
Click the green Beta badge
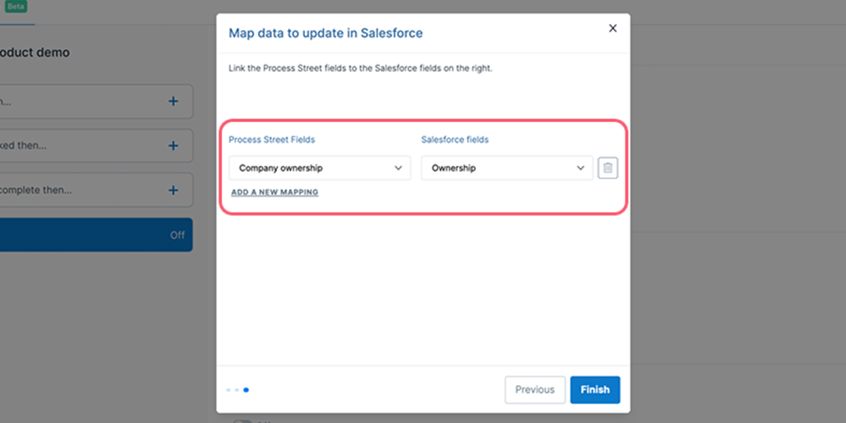coord(17,7)
